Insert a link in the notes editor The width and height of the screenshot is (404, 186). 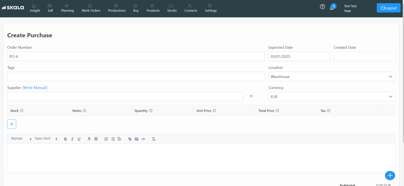pos(130,139)
